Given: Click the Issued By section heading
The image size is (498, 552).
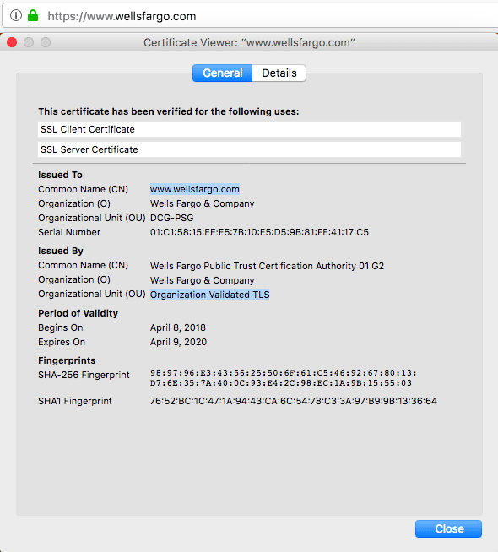Looking at the screenshot, I should tap(61, 251).
